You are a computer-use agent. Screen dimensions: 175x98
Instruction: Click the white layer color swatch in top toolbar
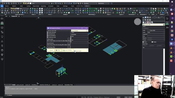(30, 4)
